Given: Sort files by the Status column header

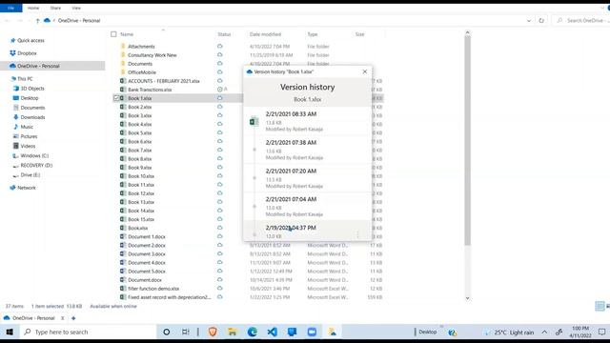Looking at the screenshot, I should pyautogui.click(x=224, y=34).
